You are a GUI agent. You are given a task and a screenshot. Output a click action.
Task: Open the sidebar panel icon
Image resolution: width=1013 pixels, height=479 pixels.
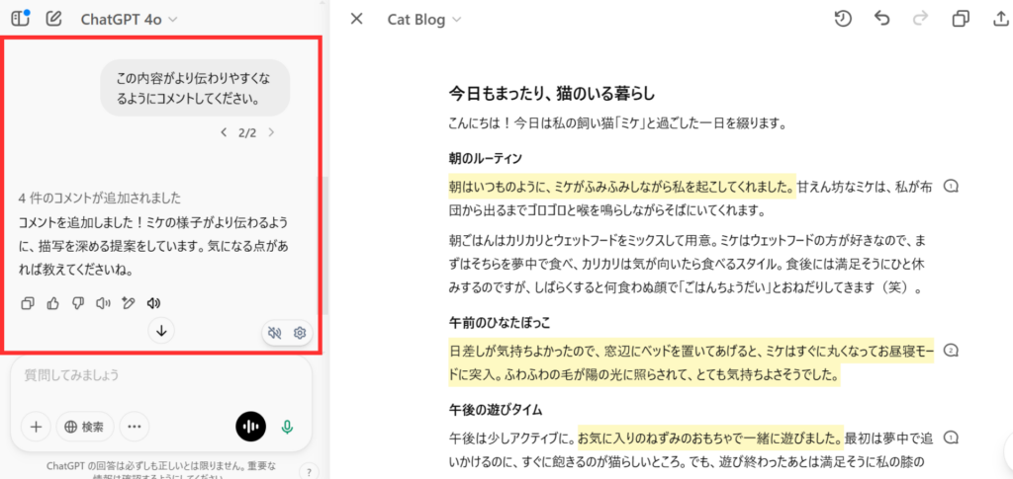click(20, 19)
